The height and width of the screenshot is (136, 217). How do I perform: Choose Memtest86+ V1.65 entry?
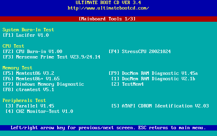point(31,79)
